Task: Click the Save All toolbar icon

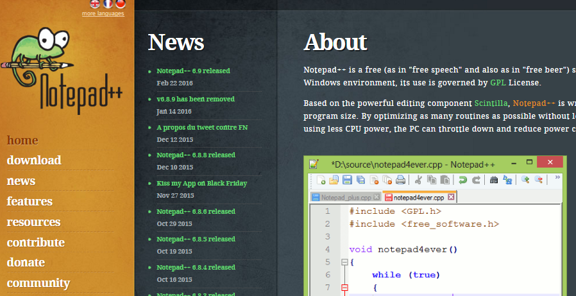Action: (360, 179)
